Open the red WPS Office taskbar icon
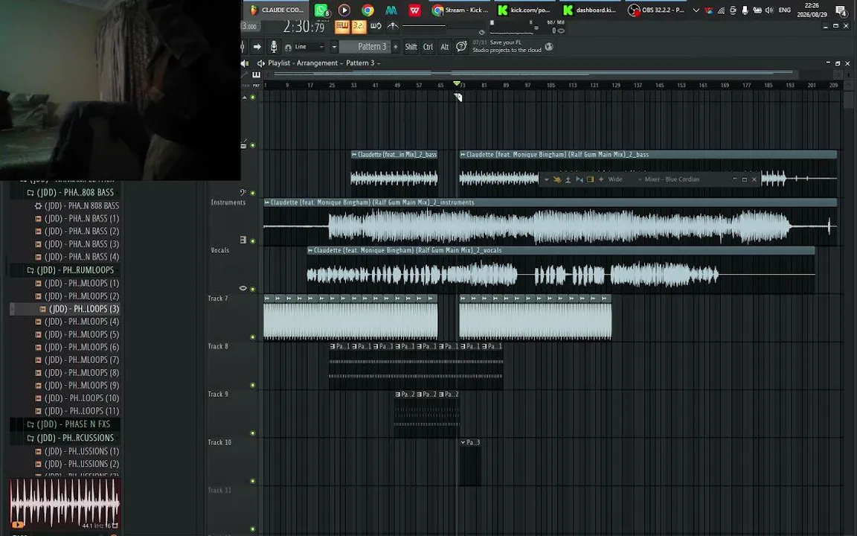This screenshot has width=857, height=536. point(415,10)
